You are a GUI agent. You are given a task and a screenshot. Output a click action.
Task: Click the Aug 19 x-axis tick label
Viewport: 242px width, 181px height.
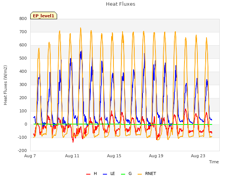point(156,156)
